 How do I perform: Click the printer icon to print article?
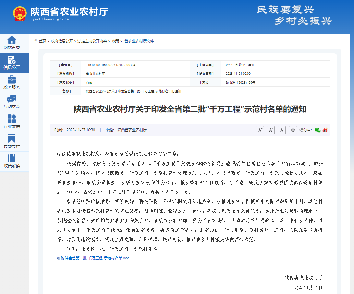coord(293,130)
